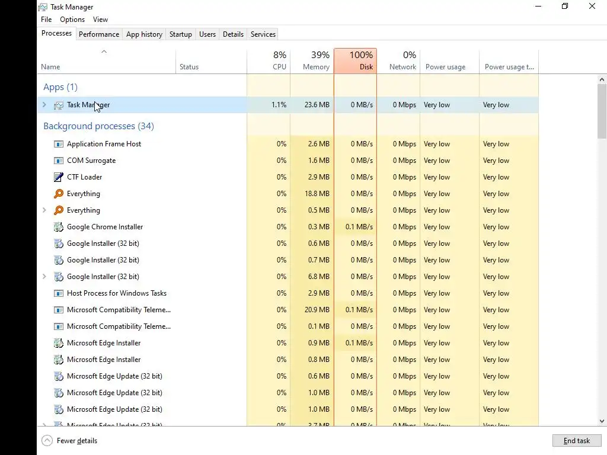Sort processes by CPU column

[x=269, y=61]
